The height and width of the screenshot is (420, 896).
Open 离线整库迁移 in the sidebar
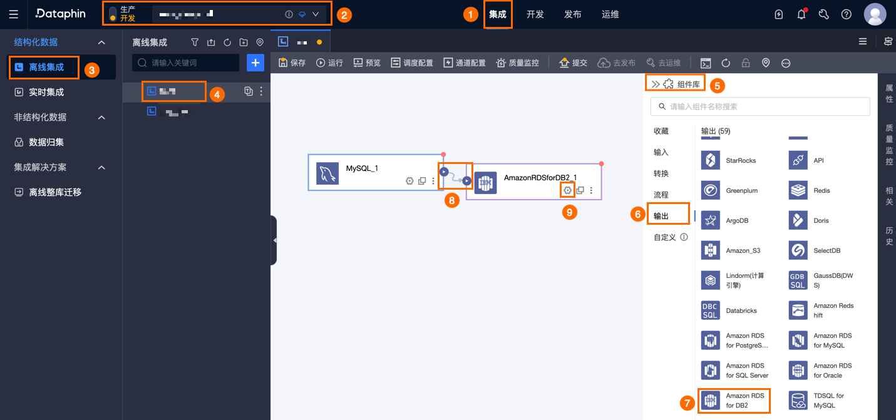pyautogui.click(x=61, y=192)
